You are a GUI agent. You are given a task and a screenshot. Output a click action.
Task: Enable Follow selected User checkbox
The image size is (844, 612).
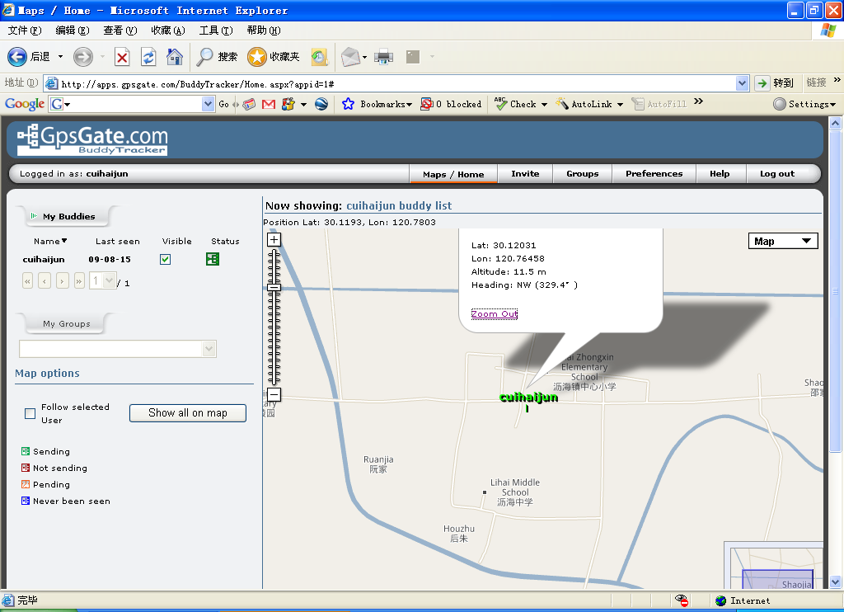30,413
